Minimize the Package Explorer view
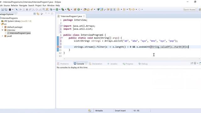The width and height of the screenshot is (201, 113). pyautogui.click(x=49, y=13)
